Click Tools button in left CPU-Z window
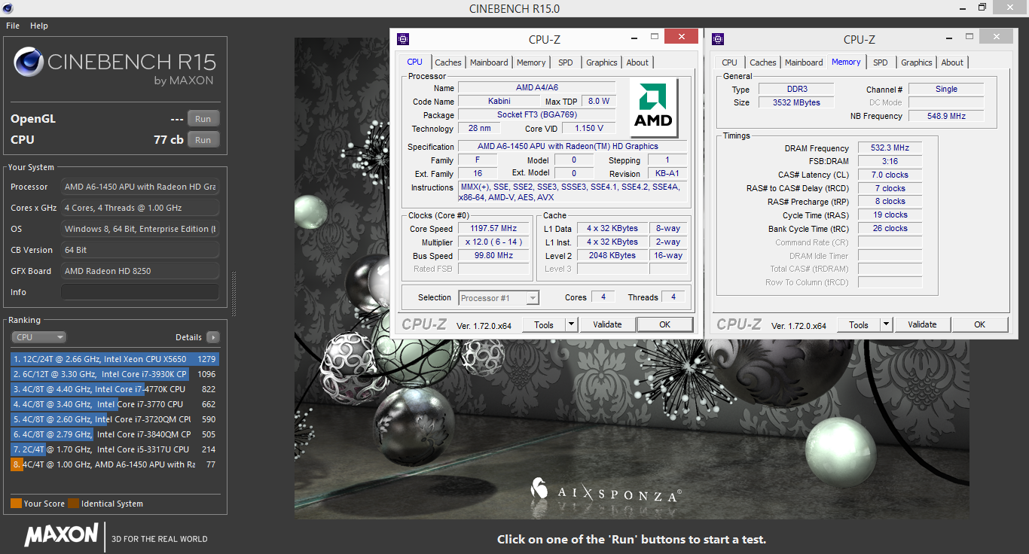This screenshot has height=554, width=1029. (x=544, y=325)
